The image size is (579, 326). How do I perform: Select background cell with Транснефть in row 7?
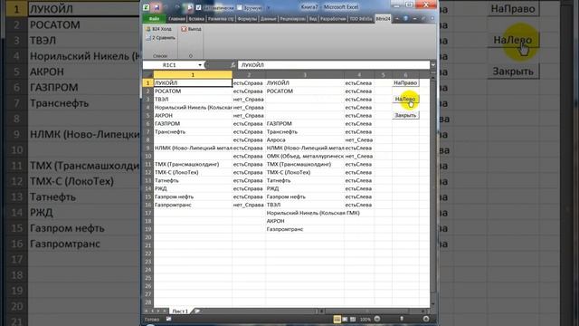click(84, 103)
